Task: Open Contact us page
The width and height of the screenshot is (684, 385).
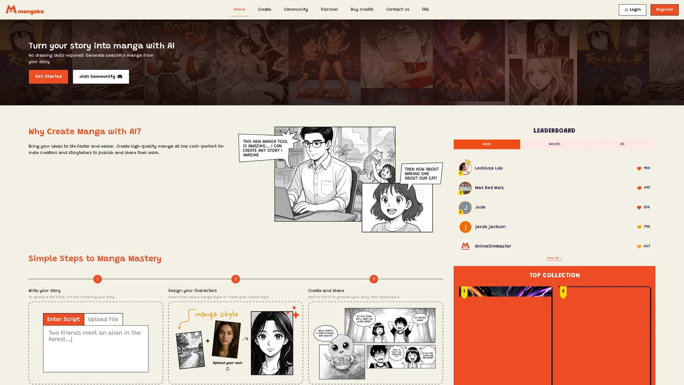Action: pos(398,10)
